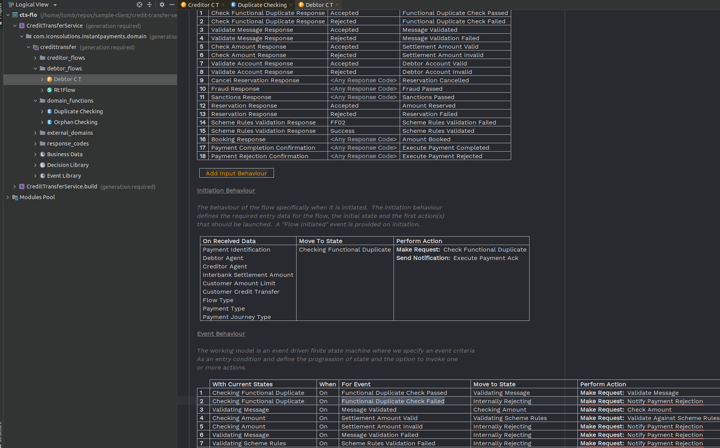
Task: Collapse the debtor_flows folder
Action: point(35,68)
